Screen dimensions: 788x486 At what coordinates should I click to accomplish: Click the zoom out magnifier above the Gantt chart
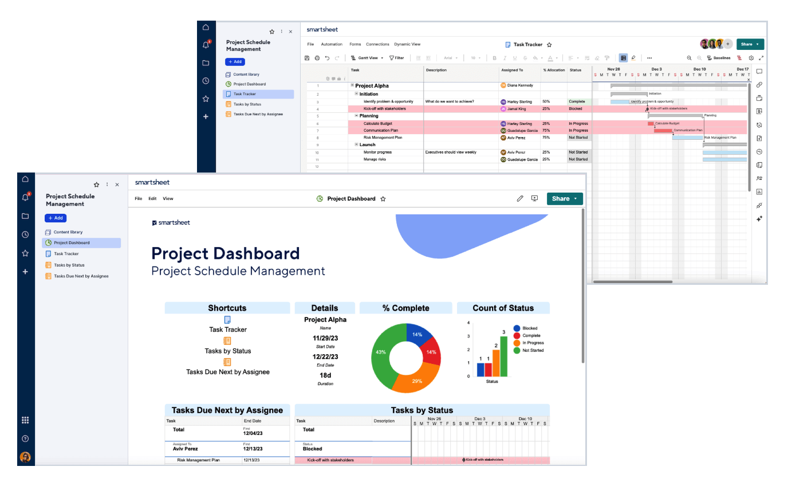point(689,58)
